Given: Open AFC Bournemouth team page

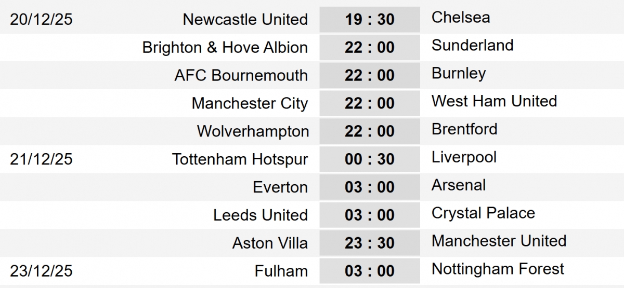Looking at the screenshot, I should click(x=241, y=76).
